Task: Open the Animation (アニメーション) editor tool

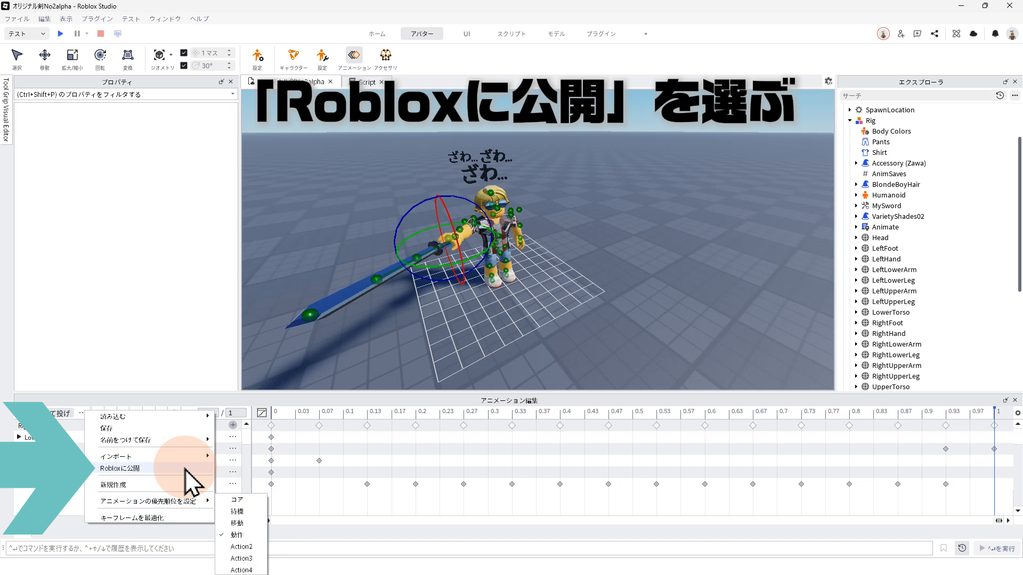Action: click(x=354, y=59)
